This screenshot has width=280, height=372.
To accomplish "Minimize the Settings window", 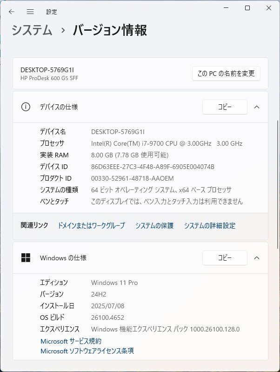I will click(x=226, y=8).
